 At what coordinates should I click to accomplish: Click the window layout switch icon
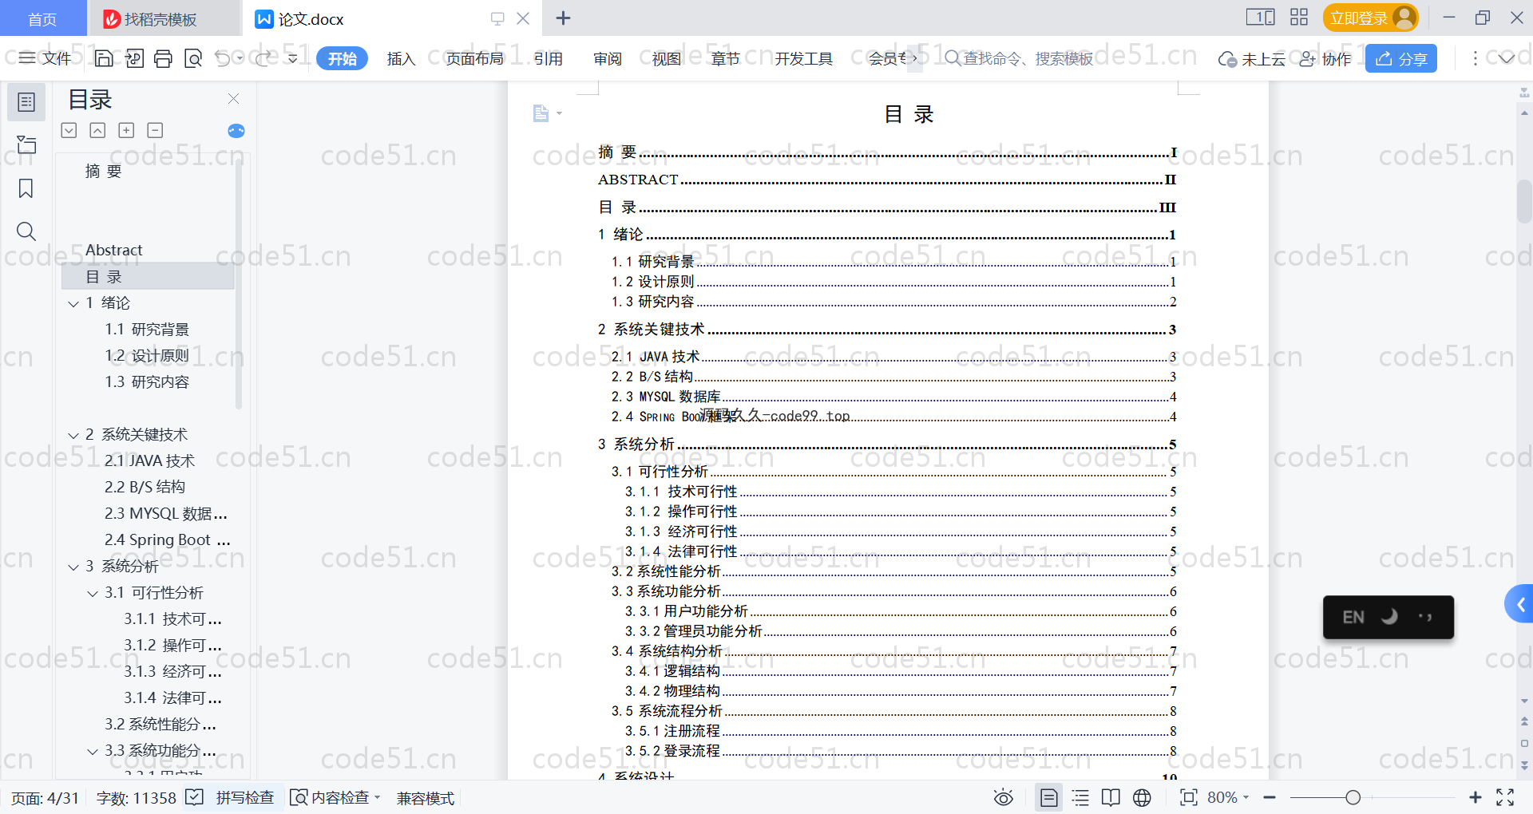coord(1260,18)
